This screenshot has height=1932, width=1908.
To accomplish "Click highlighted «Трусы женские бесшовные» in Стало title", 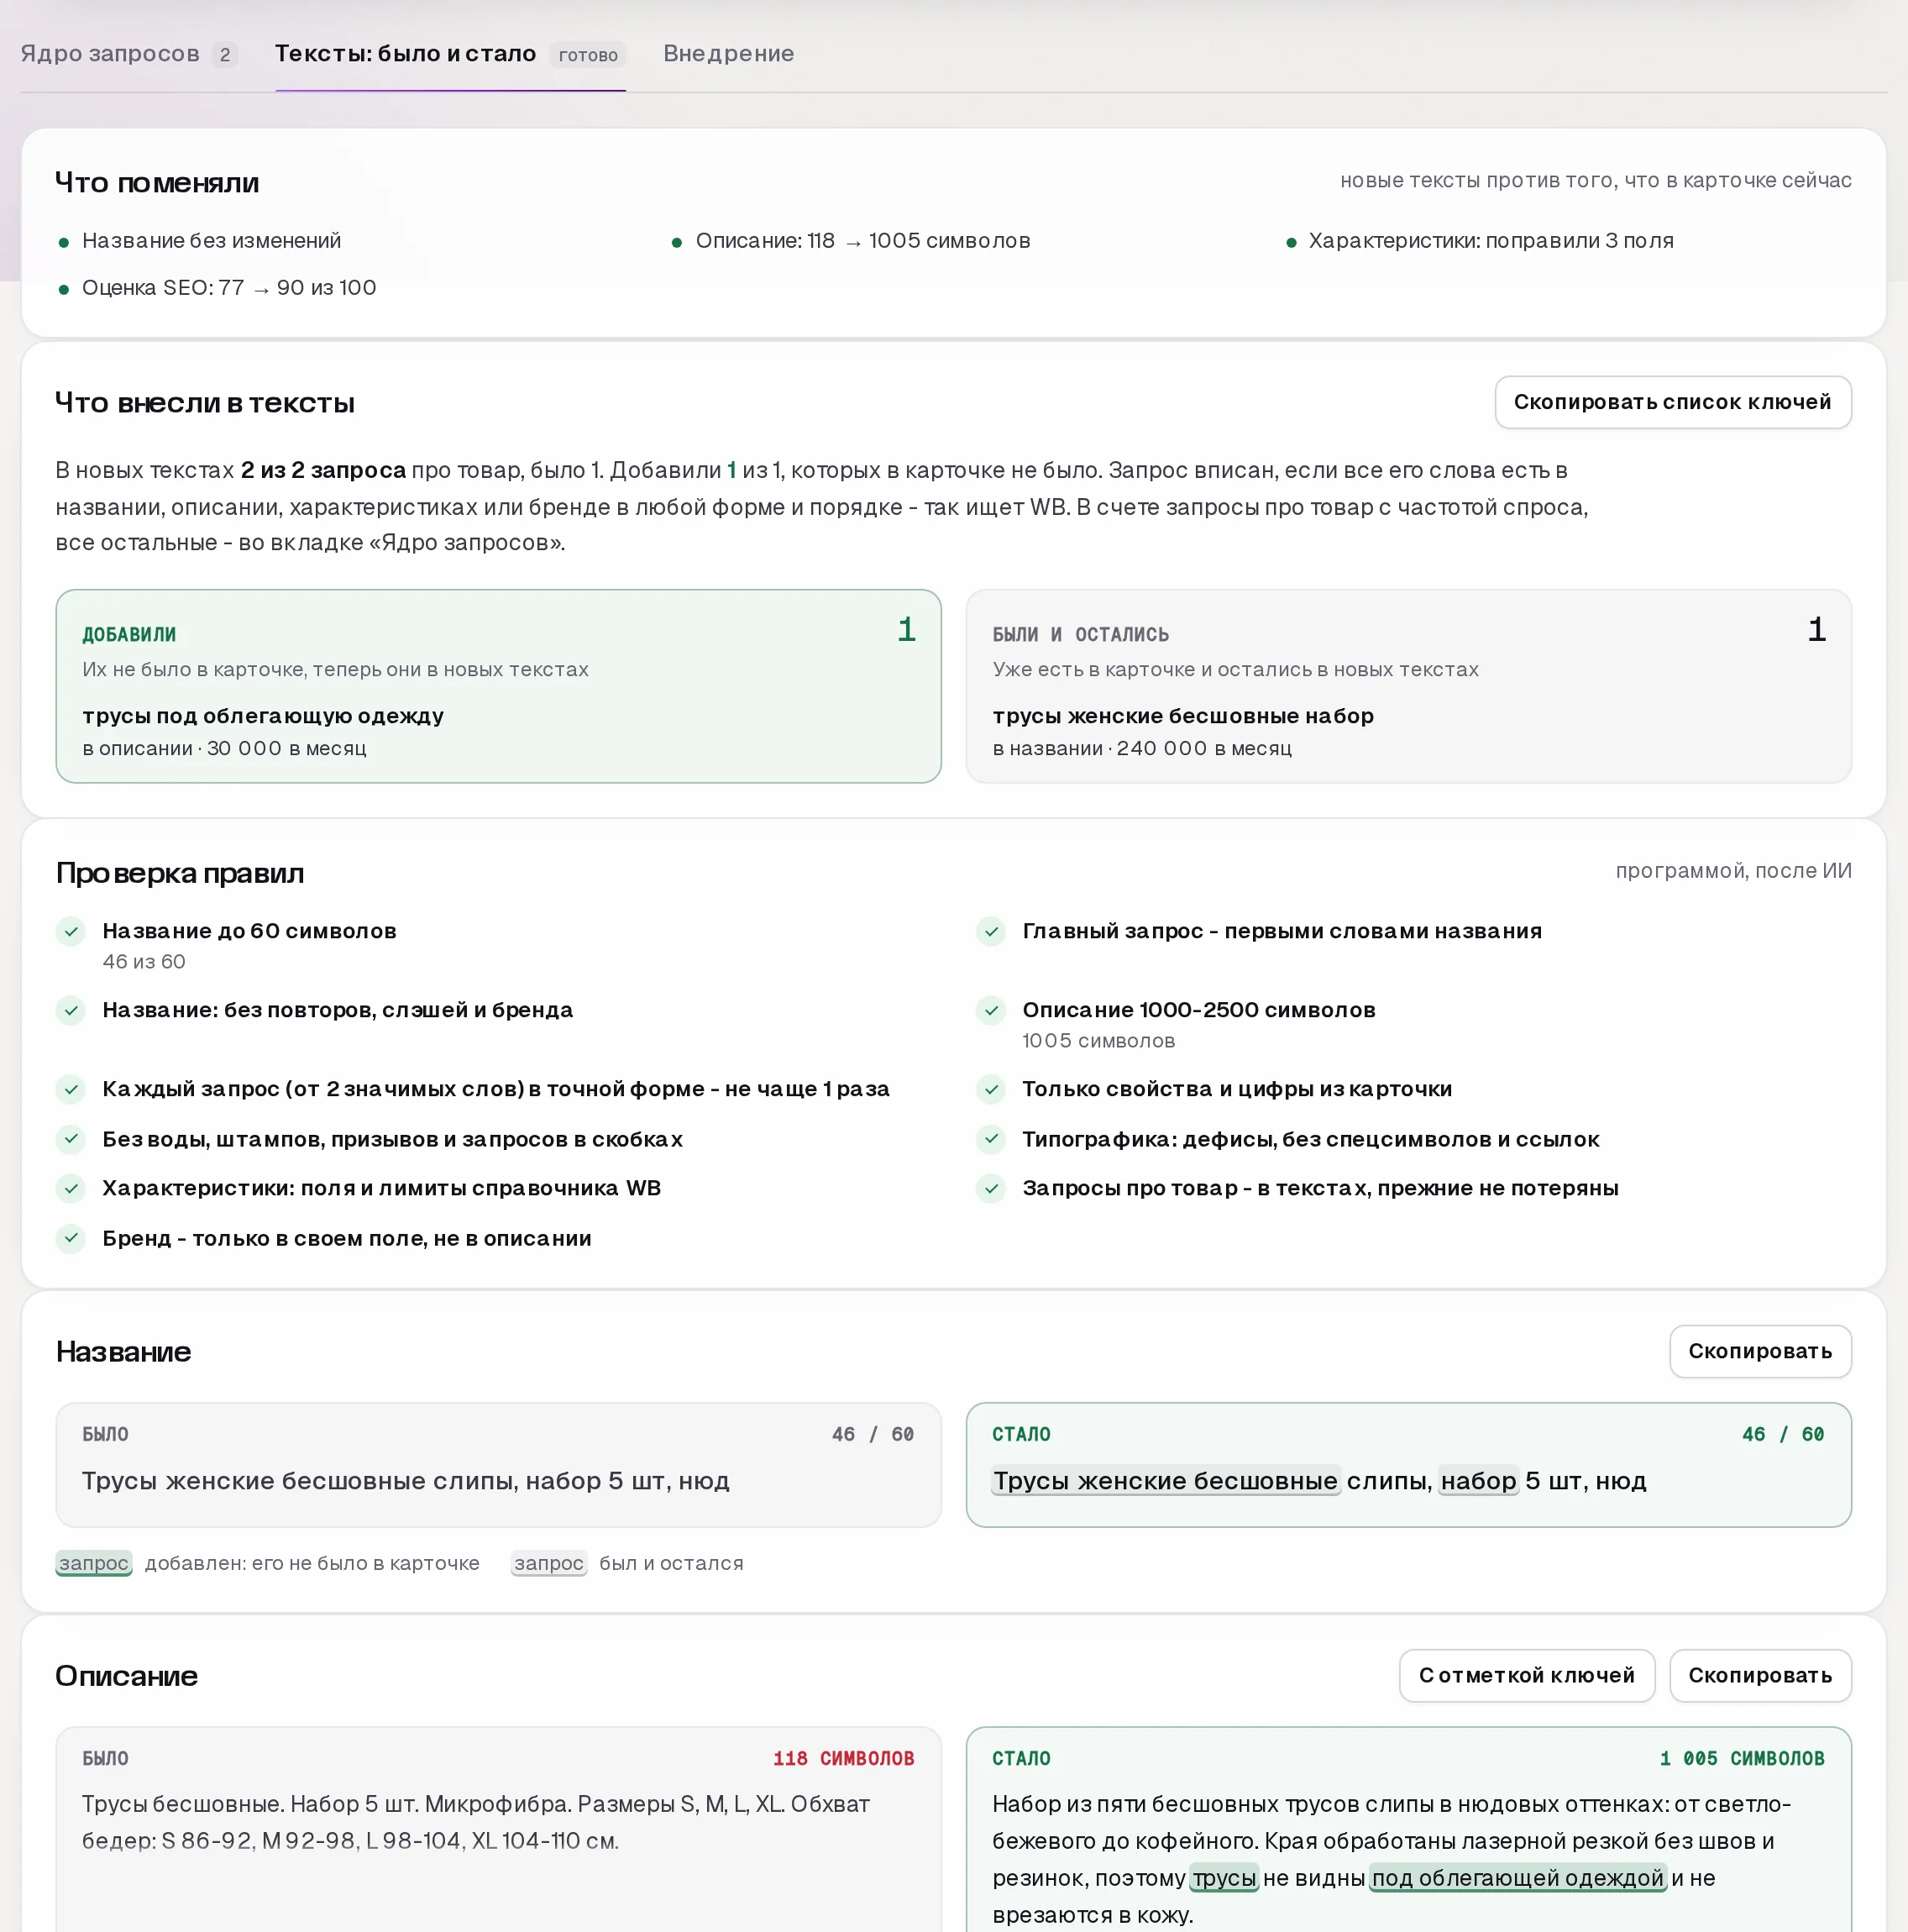I will 1165,1481.
